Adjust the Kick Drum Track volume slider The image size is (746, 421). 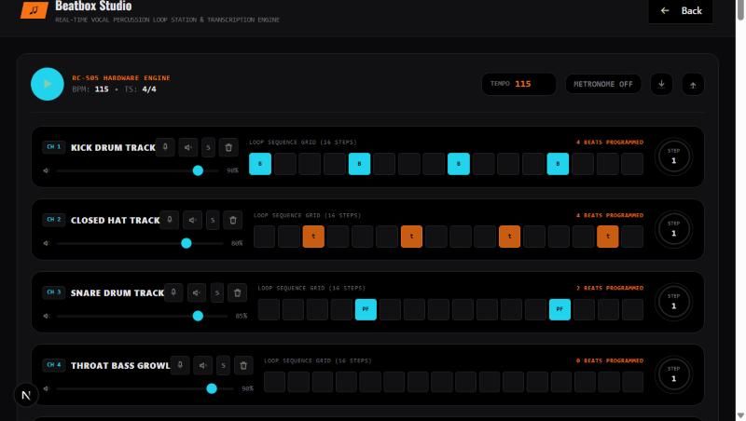pyautogui.click(x=137, y=170)
